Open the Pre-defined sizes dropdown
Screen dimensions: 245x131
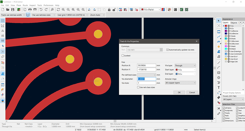tap(147, 75)
